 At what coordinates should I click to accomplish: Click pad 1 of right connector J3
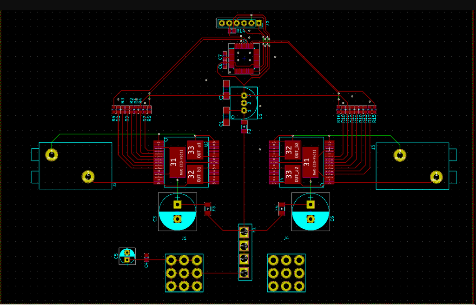point(436,177)
